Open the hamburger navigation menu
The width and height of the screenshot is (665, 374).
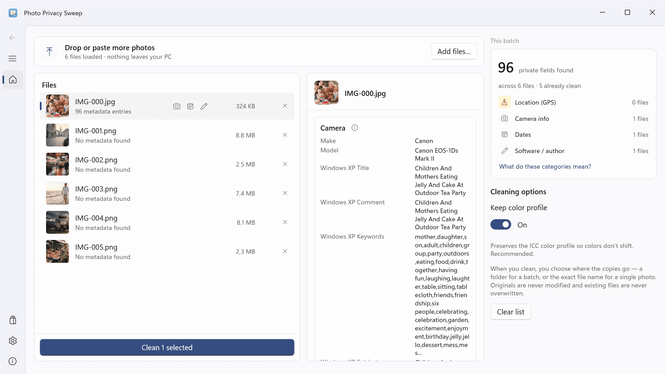[x=12, y=59]
